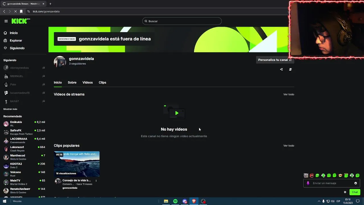This screenshot has width=364, height=205.
Task: Click the ESP language indicator
Action: [338, 201]
